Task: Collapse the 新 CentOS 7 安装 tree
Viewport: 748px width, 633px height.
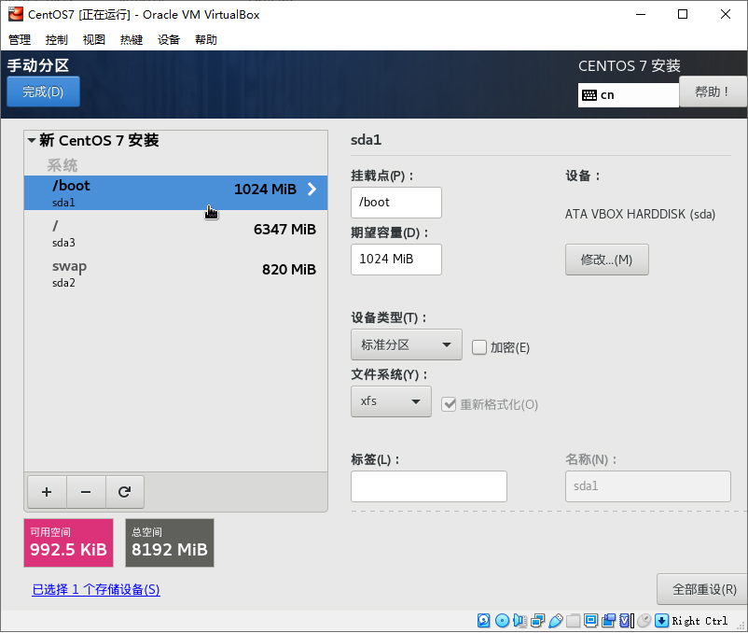Action: tap(32, 140)
